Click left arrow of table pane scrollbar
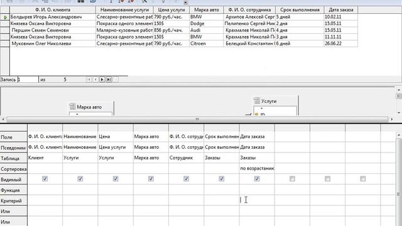Screen dimensions: 402x226 (3, 119)
